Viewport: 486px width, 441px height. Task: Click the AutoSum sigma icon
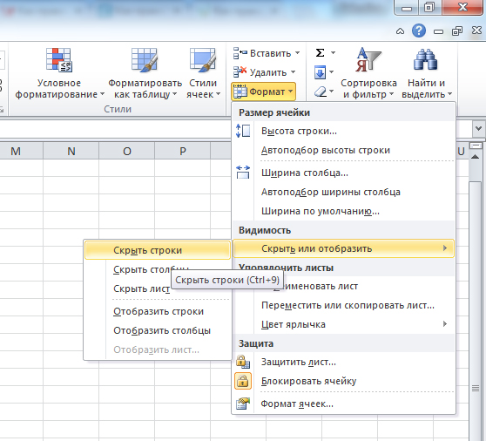(320, 52)
